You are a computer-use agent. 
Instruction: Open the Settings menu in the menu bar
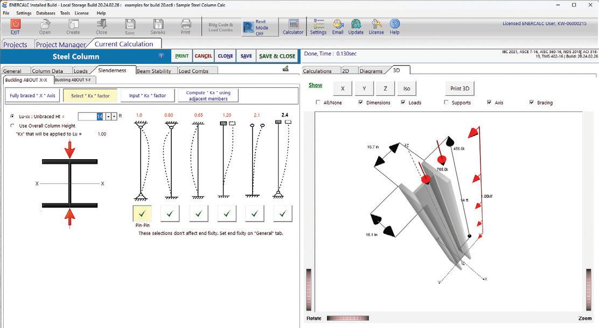[x=24, y=13]
